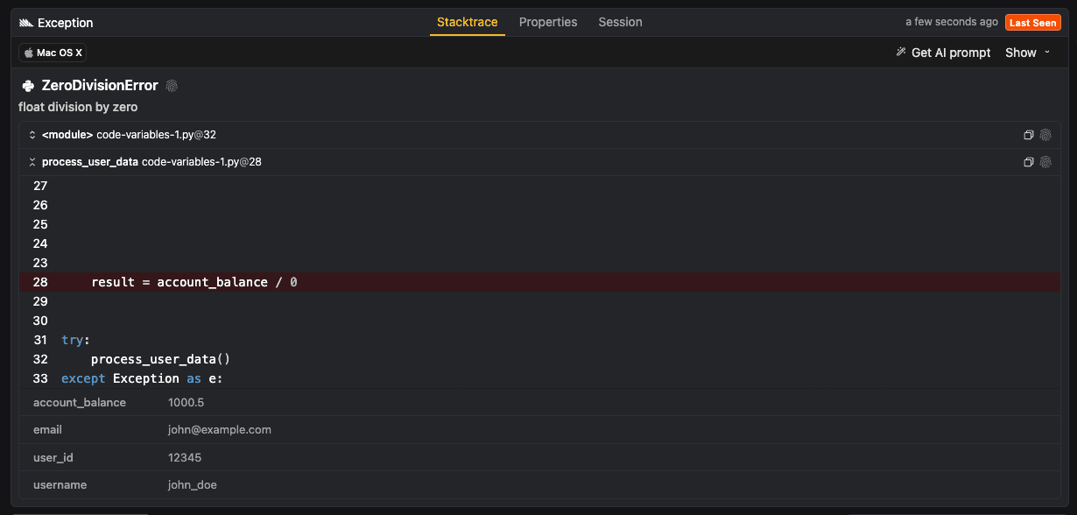Collapse the process_user_data stack frame
The image size is (1077, 515).
pyautogui.click(x=32, y=162)
